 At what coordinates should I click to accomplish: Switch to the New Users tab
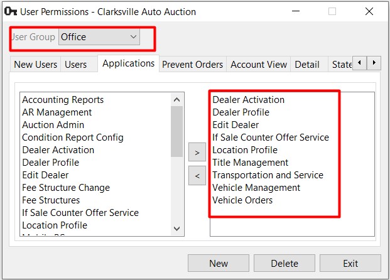[35, 64]
